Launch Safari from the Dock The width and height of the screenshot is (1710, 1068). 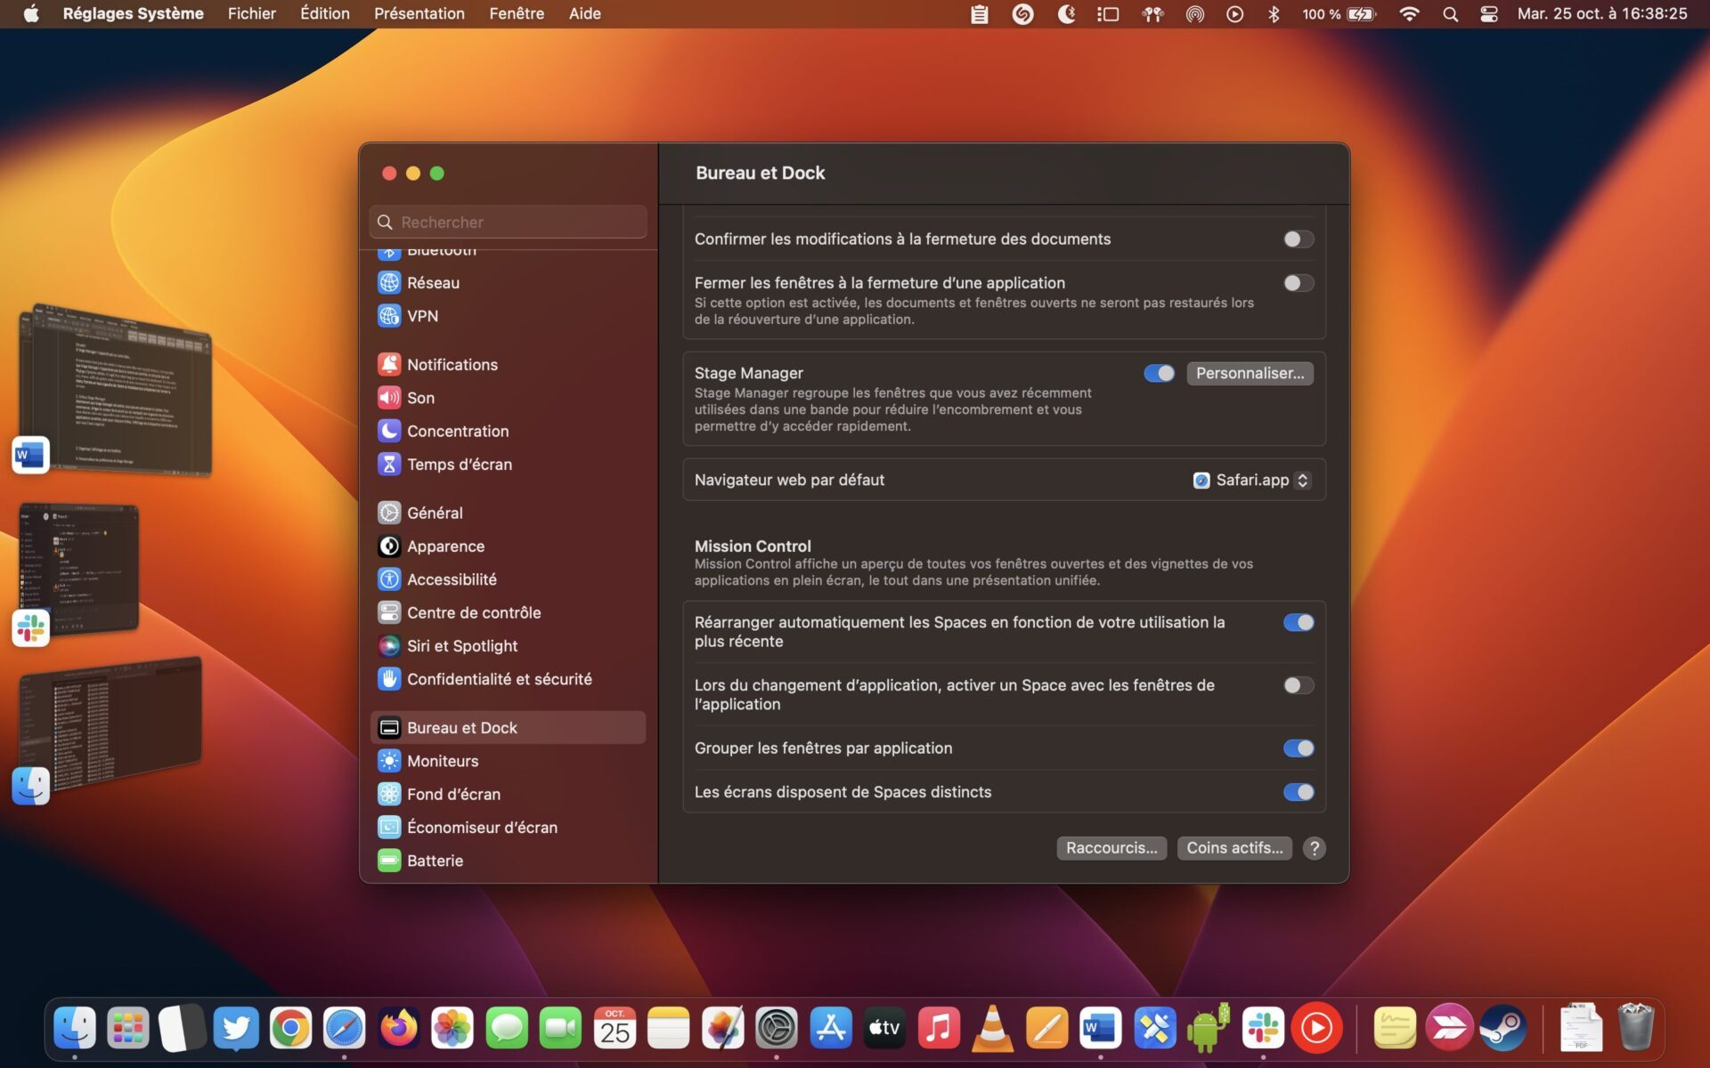click(x=345, y=1029)
